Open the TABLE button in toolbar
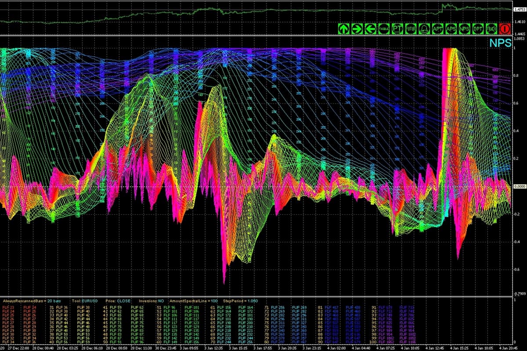This screenshot has width=527, height=351. click(384, 29)
